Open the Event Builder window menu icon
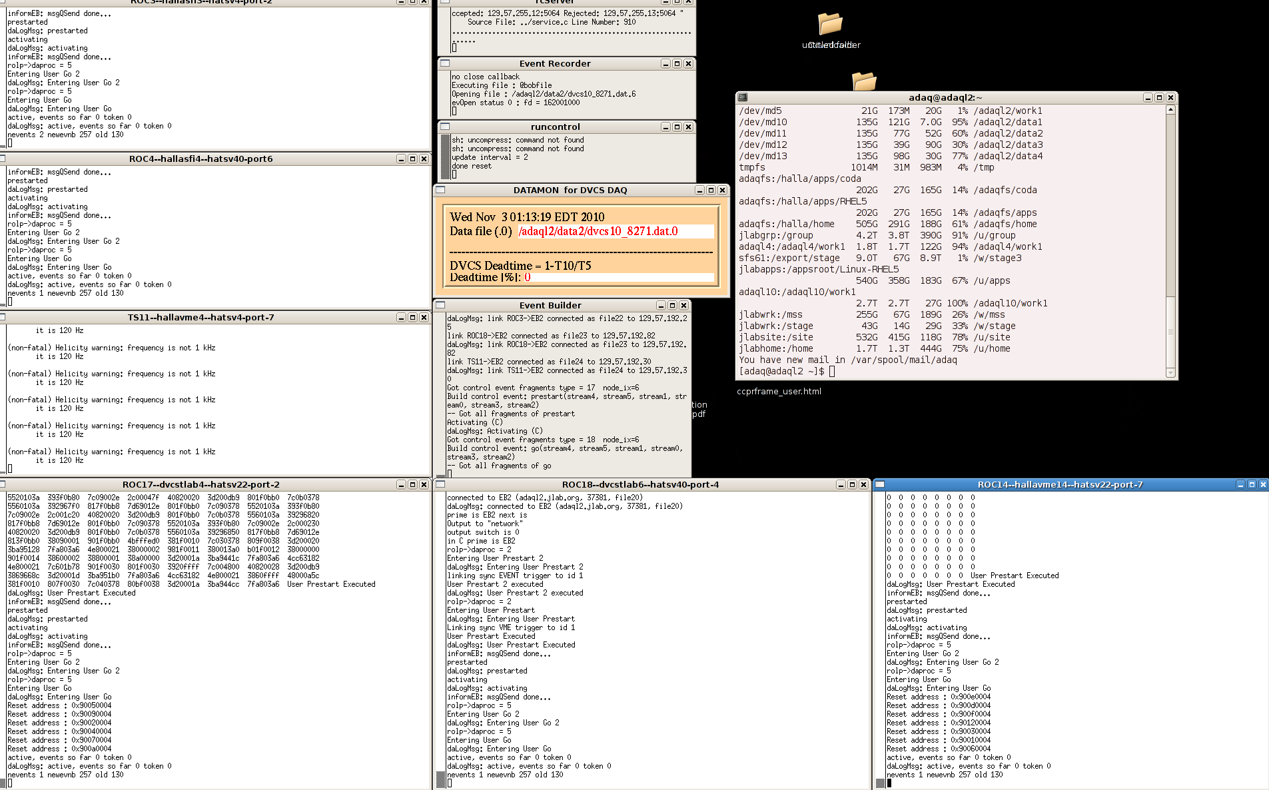Screen dimensions: 1269x790 [x=440, y=305]
